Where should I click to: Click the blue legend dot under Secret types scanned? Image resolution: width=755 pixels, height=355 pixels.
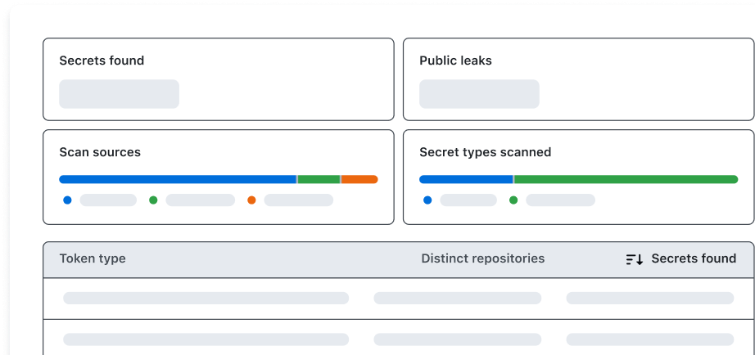[427, 200]
